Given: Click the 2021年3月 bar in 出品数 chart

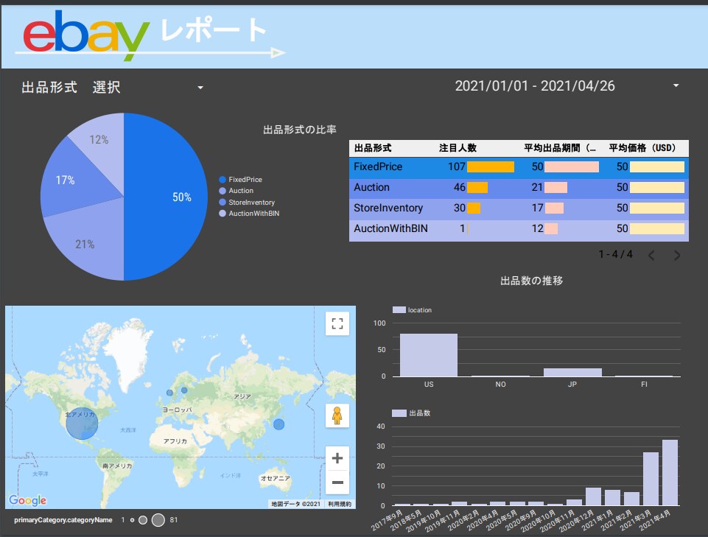Looking at the screenshot, I should [651, 479].
